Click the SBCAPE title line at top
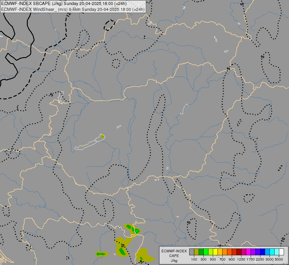Image resolution: width=289 pixels, height=265 pixels. tap(64, 4)
